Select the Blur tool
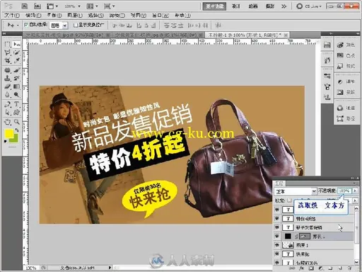This screenshot has width=362, height=272. click(7, 95)
